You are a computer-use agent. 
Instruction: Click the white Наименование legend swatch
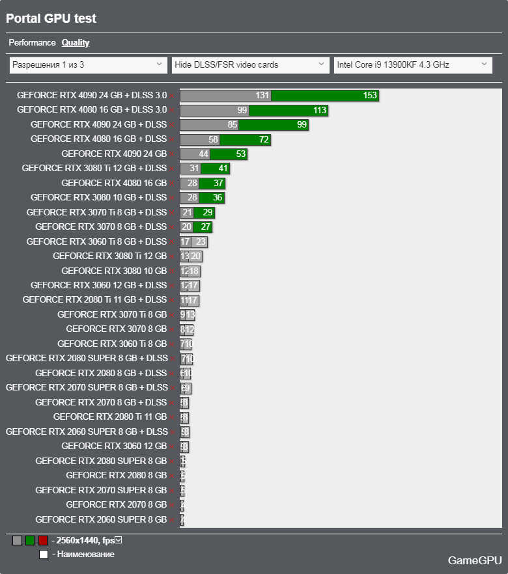pyautogui.click(x=44, y=554)
